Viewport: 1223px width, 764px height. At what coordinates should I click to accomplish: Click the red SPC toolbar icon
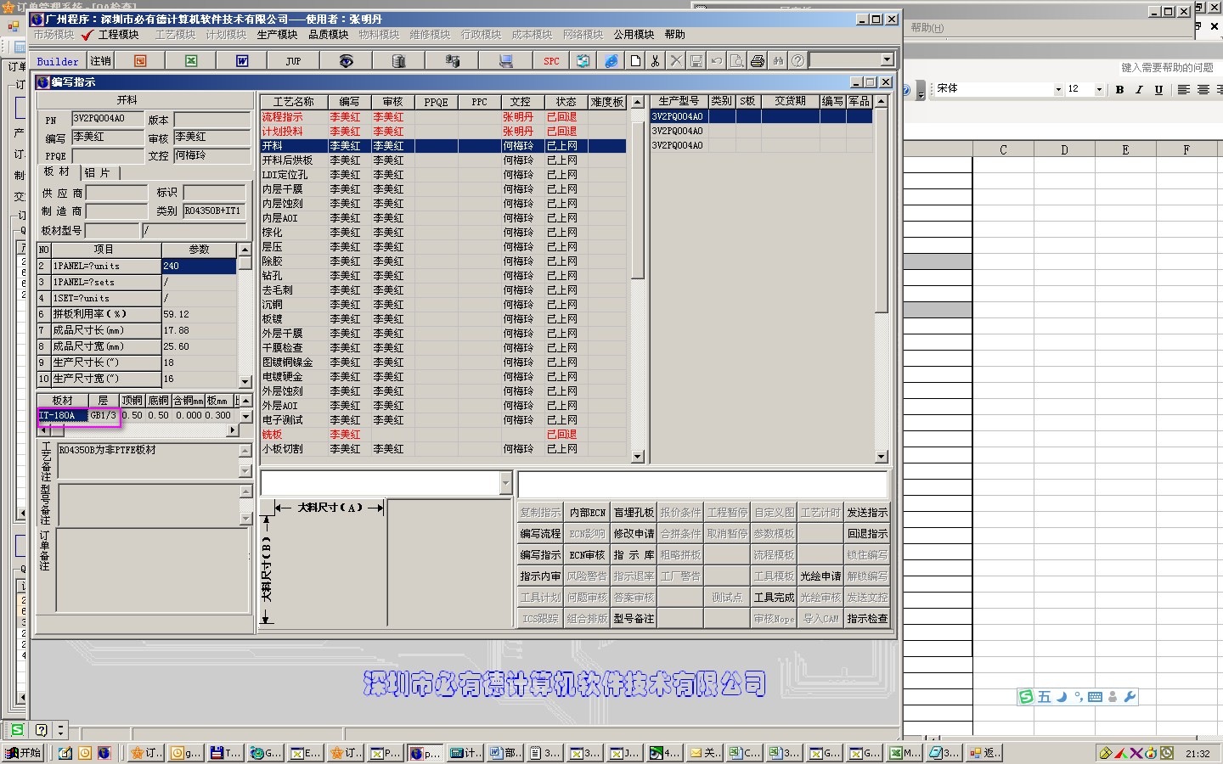(551, 61)
